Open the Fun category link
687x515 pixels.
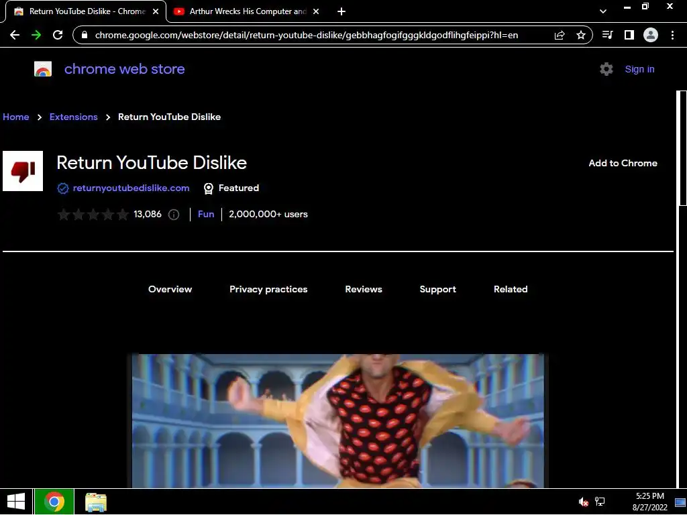(x=206, y=214)
